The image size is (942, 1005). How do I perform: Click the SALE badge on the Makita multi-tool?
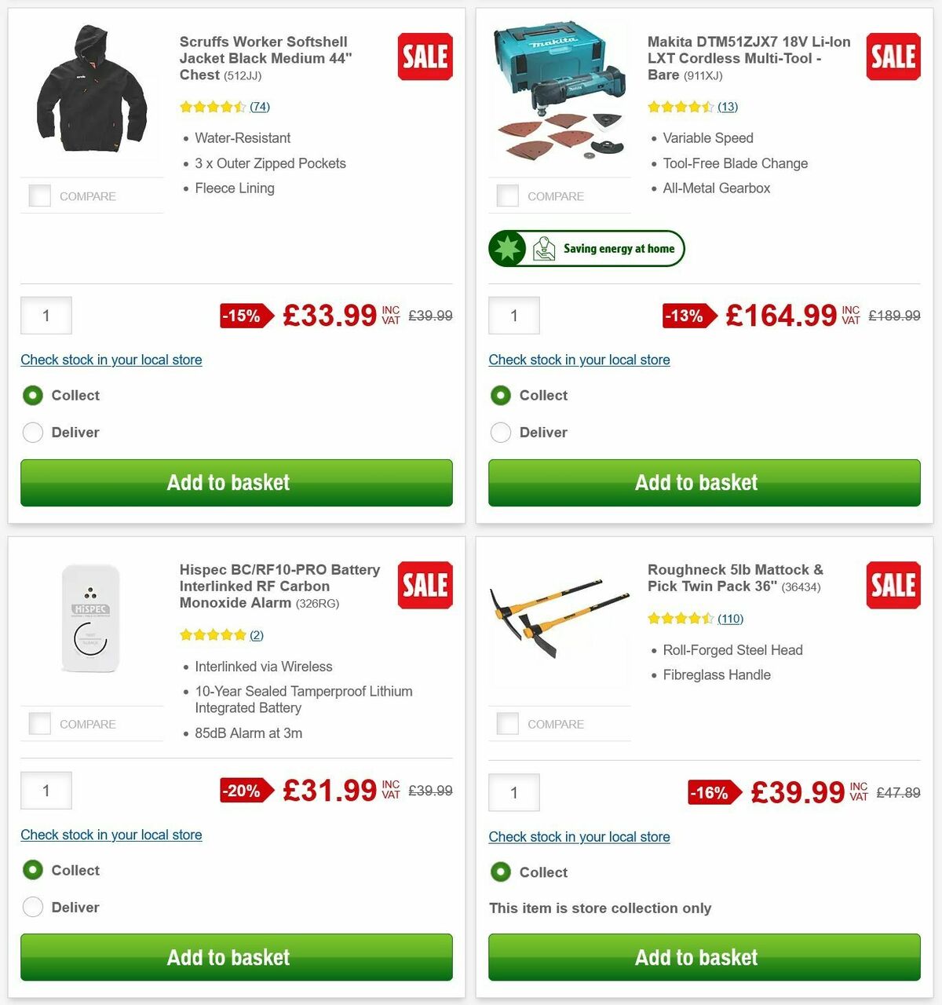click(x=893, y=57)
